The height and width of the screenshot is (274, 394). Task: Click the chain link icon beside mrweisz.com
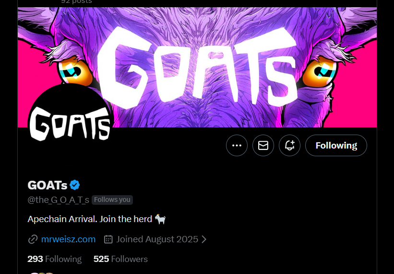[33, 239]
